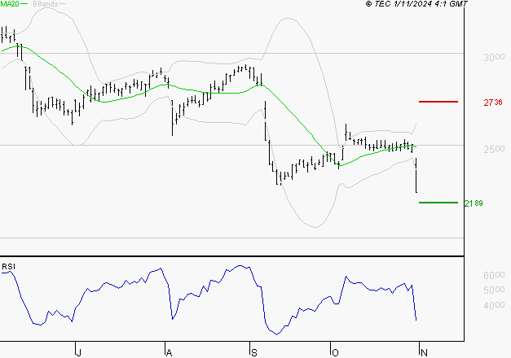Click the O month axis label

tap(335, 352)
